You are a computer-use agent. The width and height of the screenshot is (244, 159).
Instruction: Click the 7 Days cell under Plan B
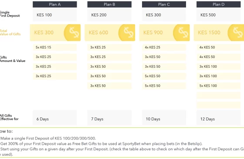pos(109,117)
